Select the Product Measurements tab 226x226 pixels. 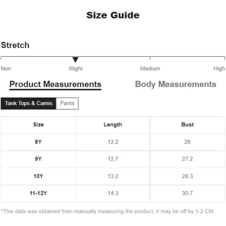click(55, 85)
